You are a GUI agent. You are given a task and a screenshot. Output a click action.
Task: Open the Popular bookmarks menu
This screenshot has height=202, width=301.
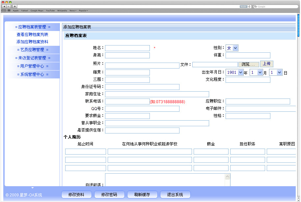coord(83,11)
